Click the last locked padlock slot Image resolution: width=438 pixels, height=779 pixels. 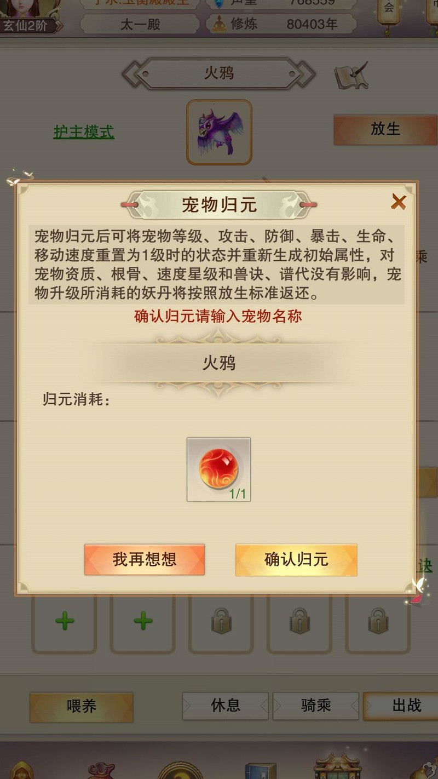378,621
